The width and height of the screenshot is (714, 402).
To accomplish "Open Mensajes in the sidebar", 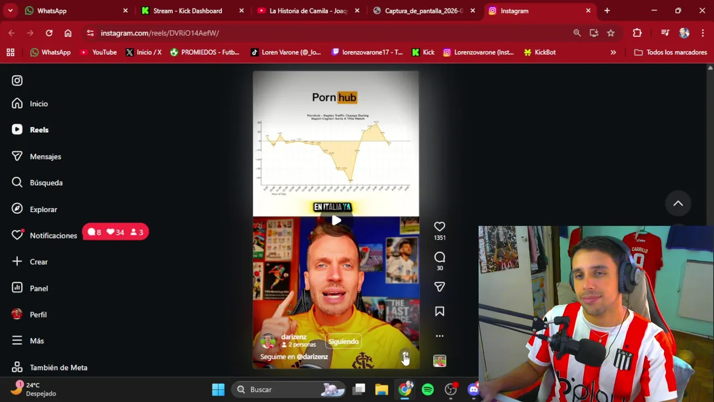I will coord(37,156).
